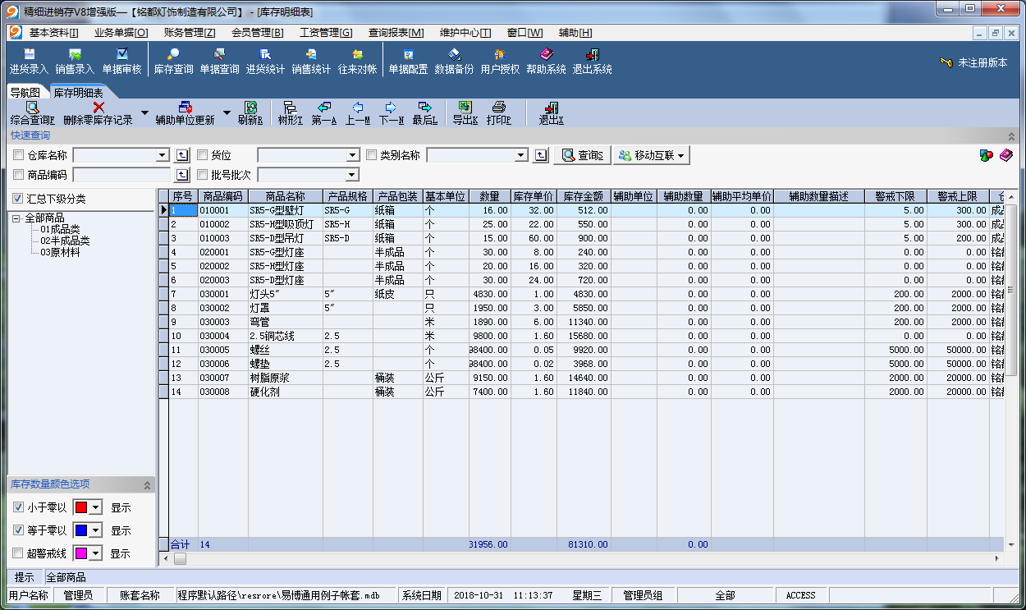Collapse the 全部商品 tree node
Image resolution: width=1026 pixels, height=610 pixels.
(x=16, y=218)
